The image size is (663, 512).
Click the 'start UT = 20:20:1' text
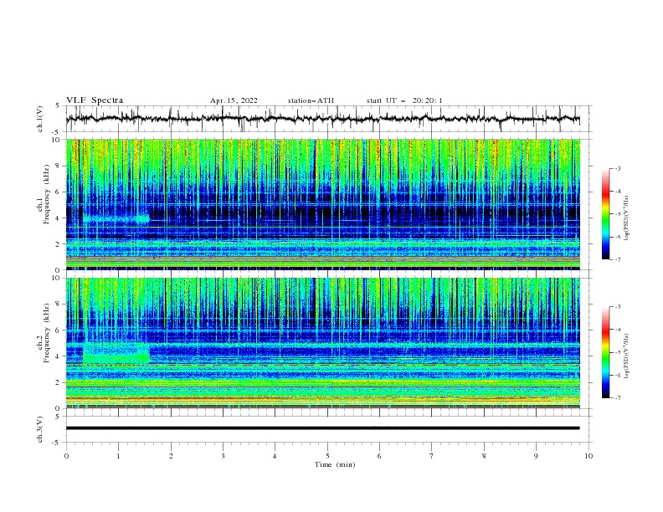(404, 100)
